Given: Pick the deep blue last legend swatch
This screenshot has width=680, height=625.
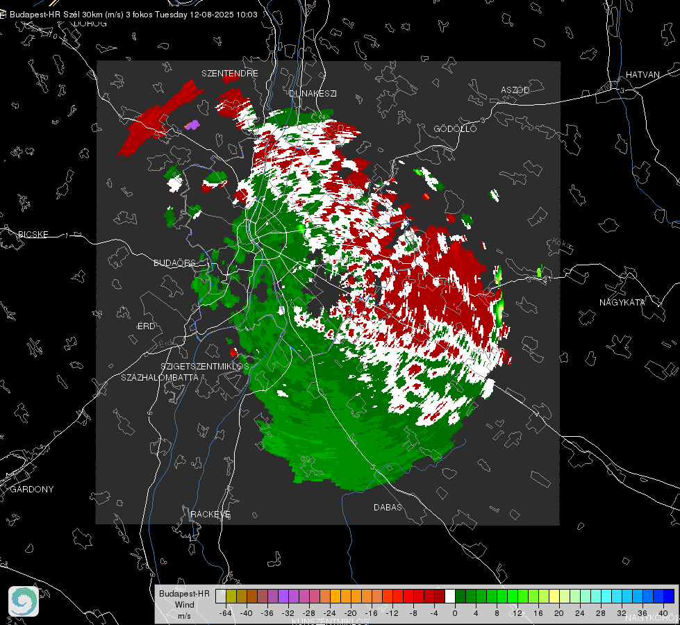Looking at the screenshot, I should [x=669, y=597].
